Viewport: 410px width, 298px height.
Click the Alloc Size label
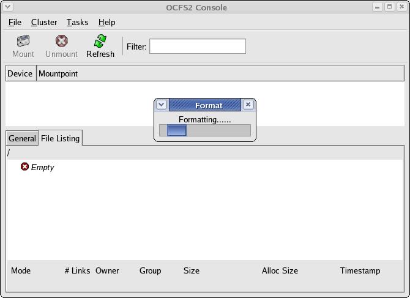coord(280,270)
